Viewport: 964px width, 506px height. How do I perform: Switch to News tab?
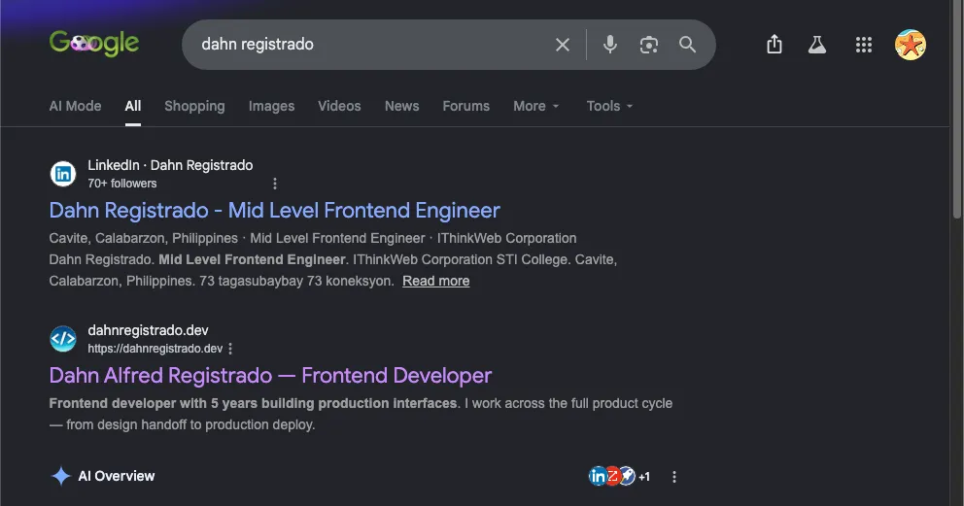coord(401,106)
